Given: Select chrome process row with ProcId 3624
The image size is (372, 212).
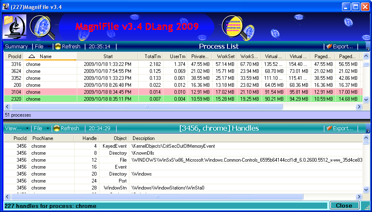Looking at the screenshot, I should pos(183,71).
